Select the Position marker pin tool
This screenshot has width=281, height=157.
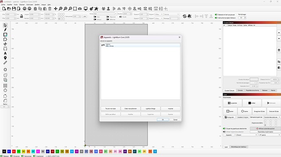5,58
